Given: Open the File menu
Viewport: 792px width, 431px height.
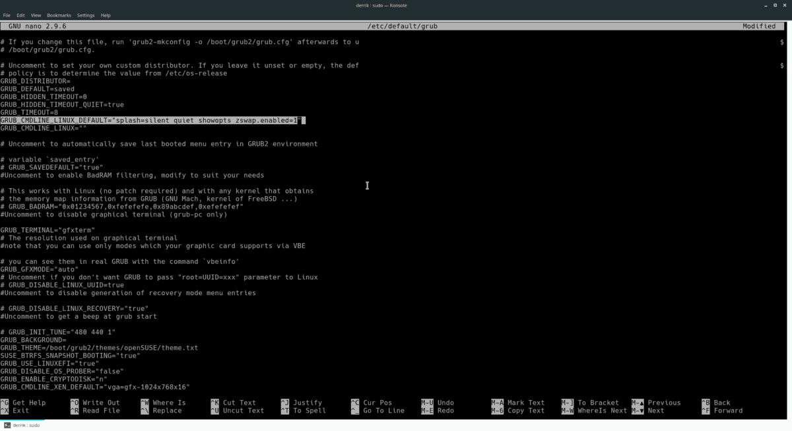Looking at the screenshot, I should tap(7, 15).
